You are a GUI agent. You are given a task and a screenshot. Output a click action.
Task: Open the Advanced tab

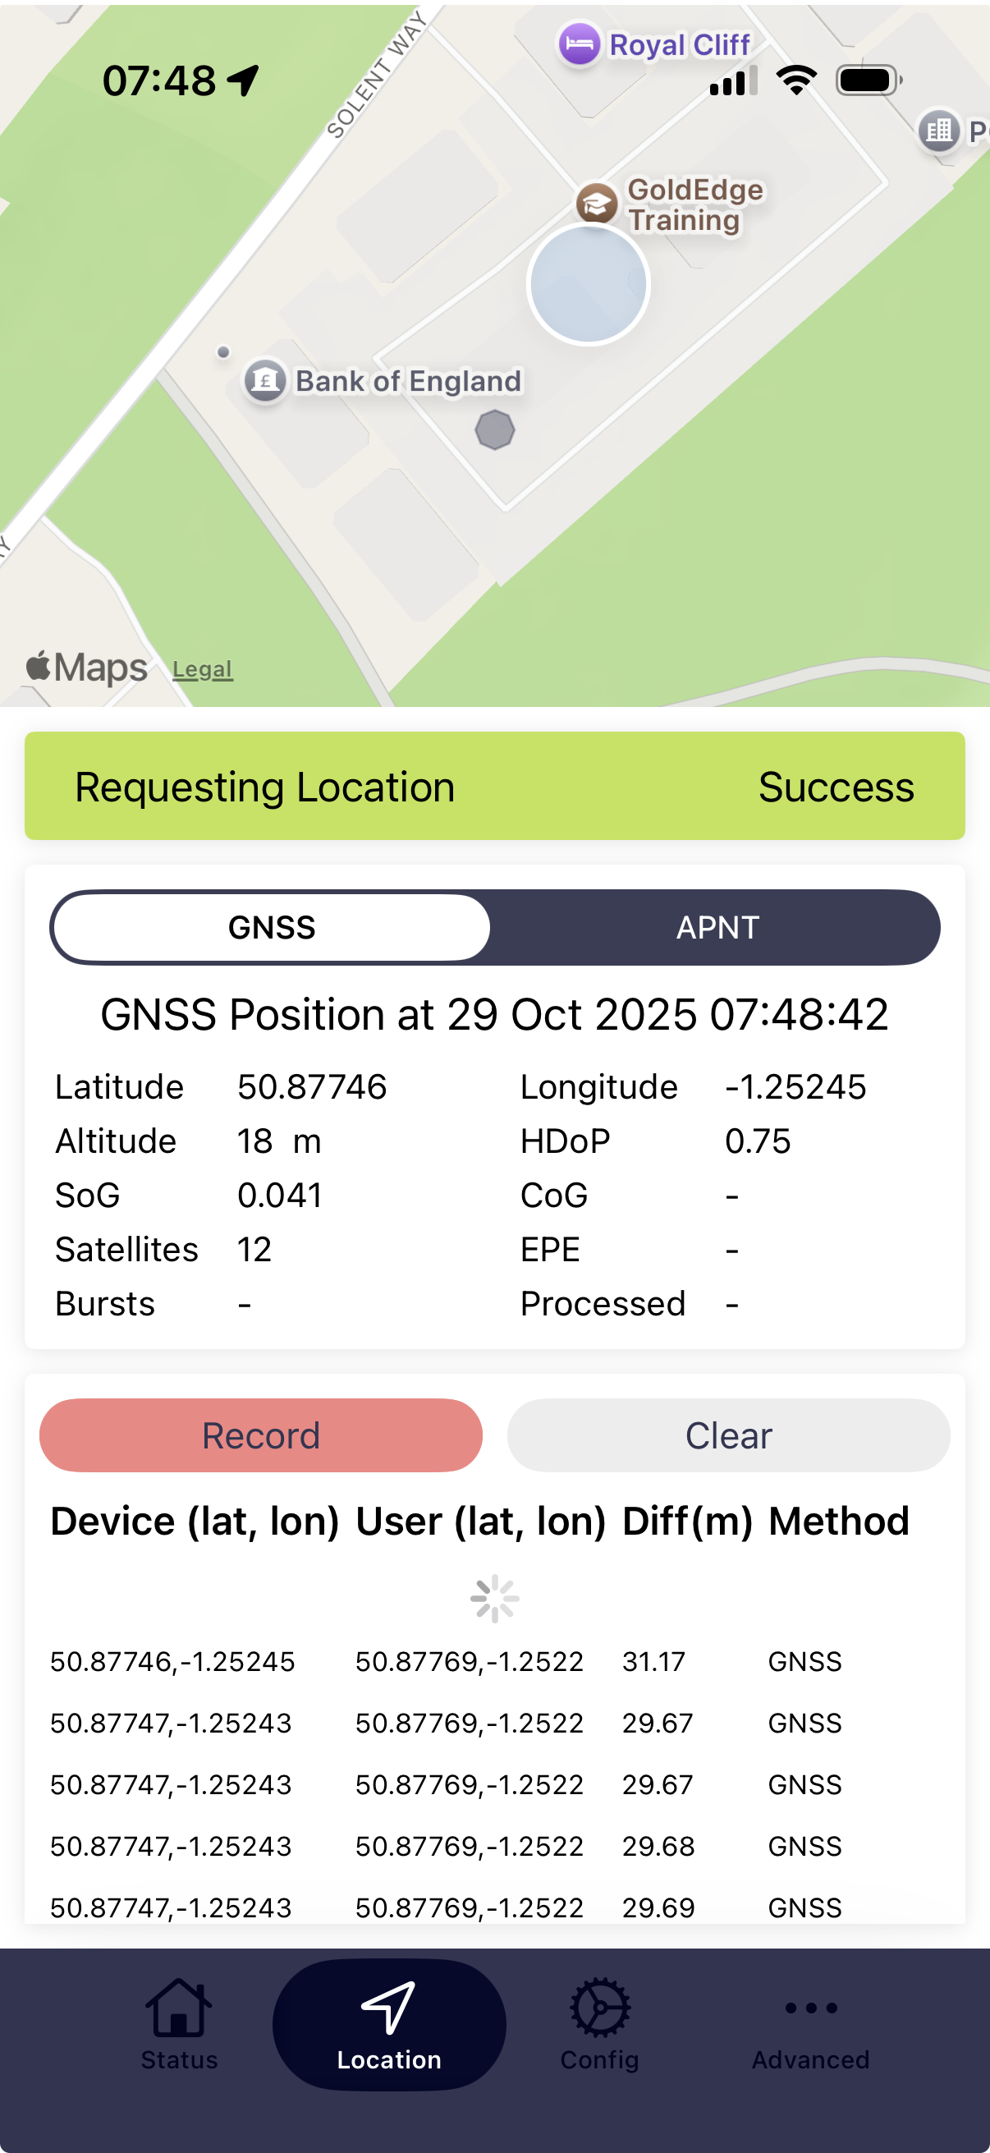point(810,2023)
